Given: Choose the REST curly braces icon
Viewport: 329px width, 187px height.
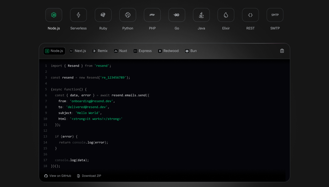Looking at the screenshot, I should coord(250,15).
